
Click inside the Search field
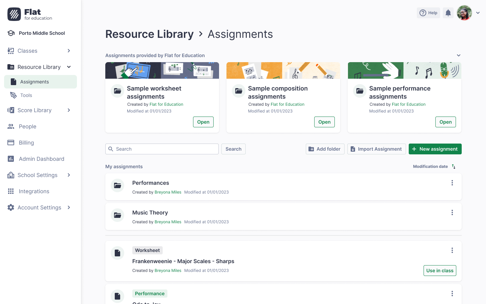[x=162, y=149]
